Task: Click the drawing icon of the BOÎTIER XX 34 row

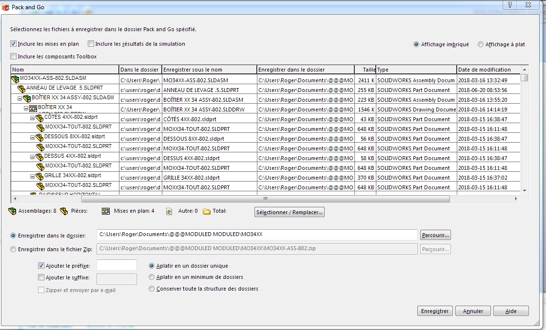Action: click(x=33, y=109)
